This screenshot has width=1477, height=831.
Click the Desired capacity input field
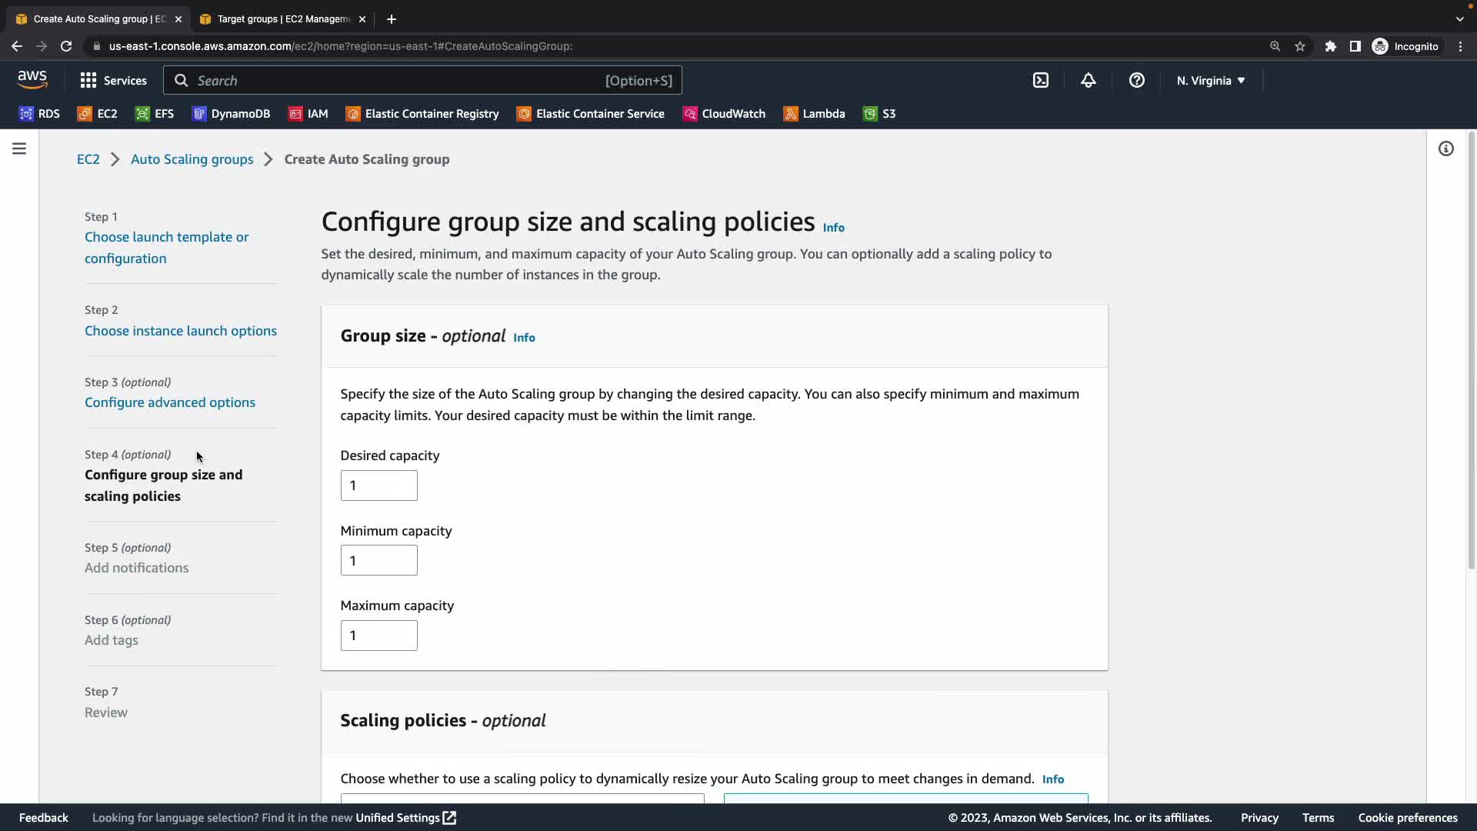(x=378, y=486)
